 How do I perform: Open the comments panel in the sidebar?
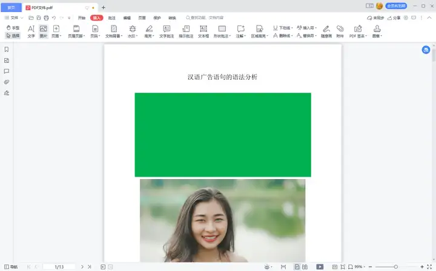click(7, 71)
